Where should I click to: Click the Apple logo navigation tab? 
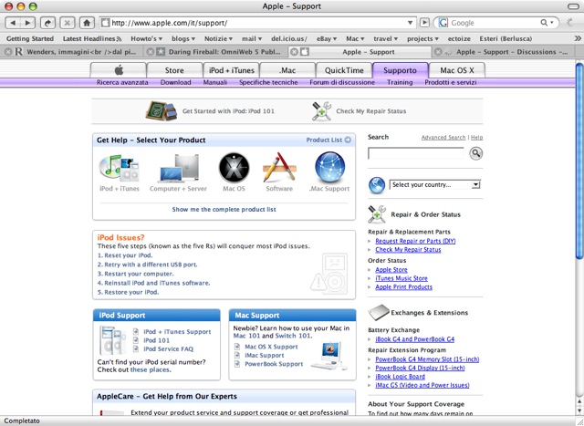point(119,70)
